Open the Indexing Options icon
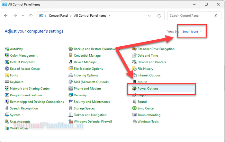 pyautogui.click(x=70, y=75)
